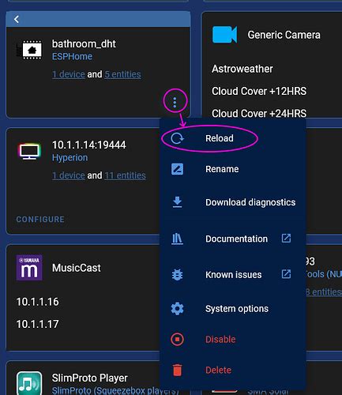Click the CONFIGURE button on Hyperion card
The height and width of the screenshot is (395, 342).
40,220
